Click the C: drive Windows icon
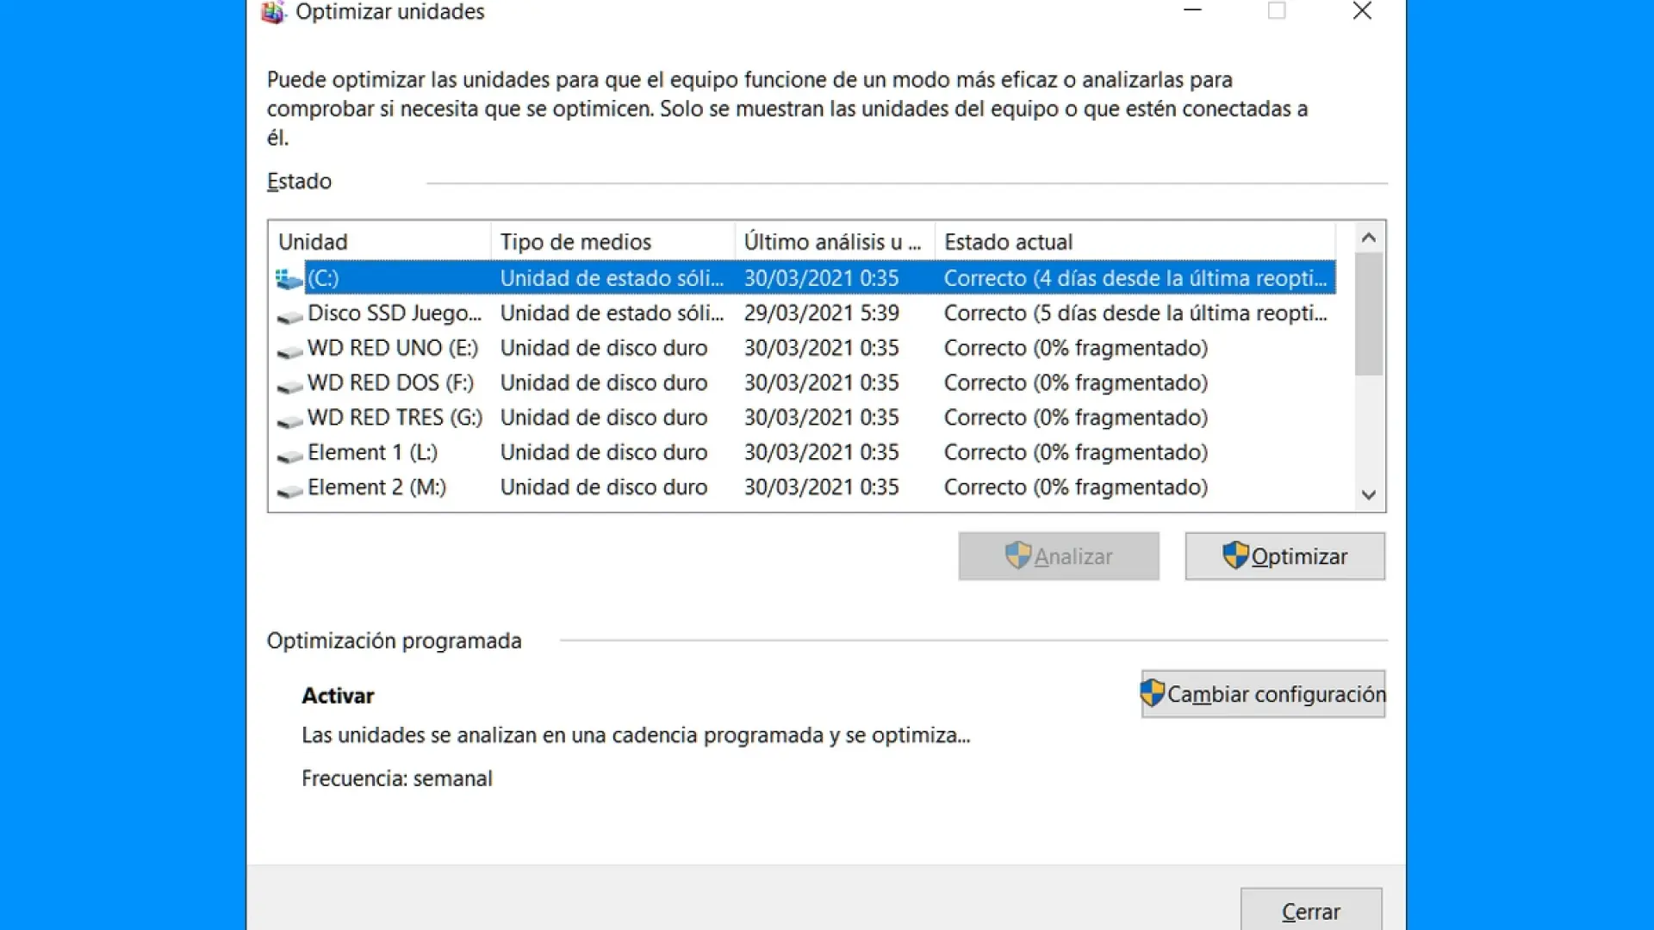Screen dimensions: 1654x930 (x=289, y=279)
